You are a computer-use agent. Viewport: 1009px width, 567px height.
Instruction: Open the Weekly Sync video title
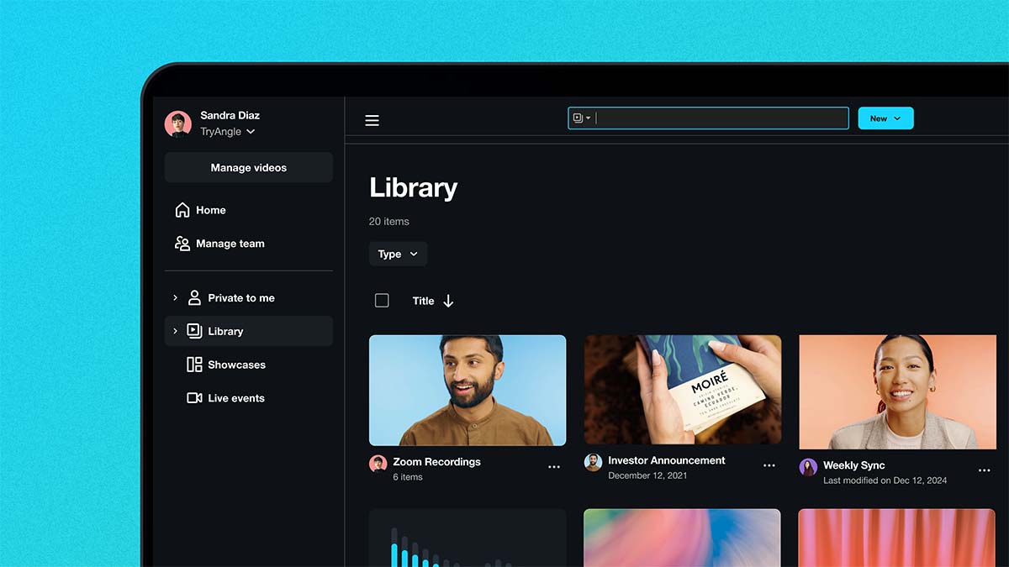[854, 465]
